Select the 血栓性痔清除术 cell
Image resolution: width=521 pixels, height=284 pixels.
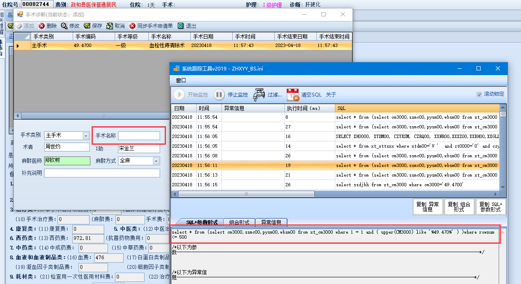(x=169, y=45)
